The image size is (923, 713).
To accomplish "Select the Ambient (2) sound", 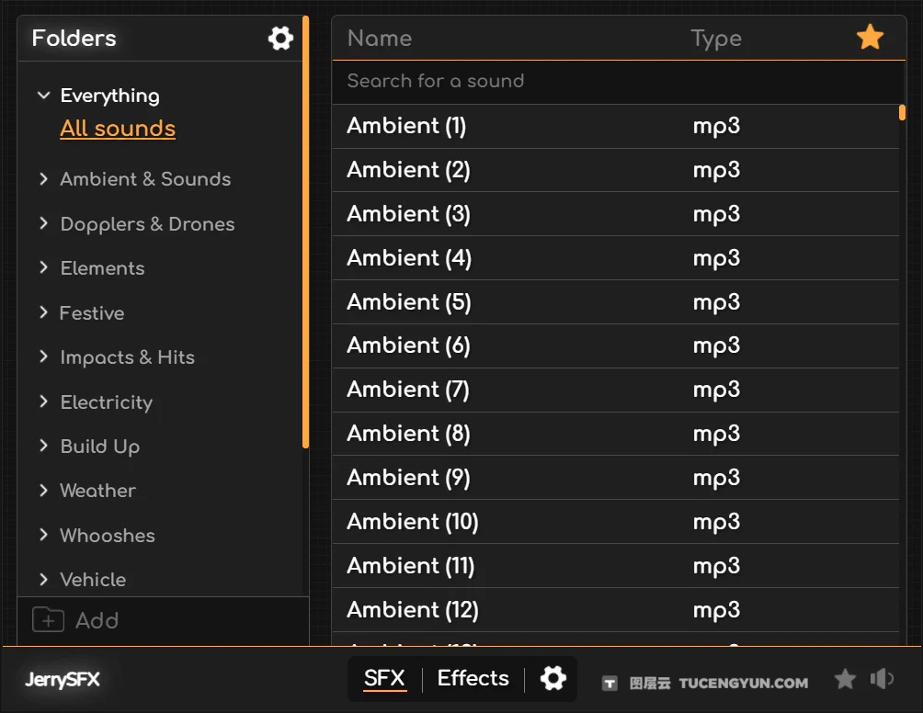I will click(x=616, y=170).
